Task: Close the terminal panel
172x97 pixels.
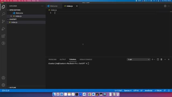Action: 169,59
